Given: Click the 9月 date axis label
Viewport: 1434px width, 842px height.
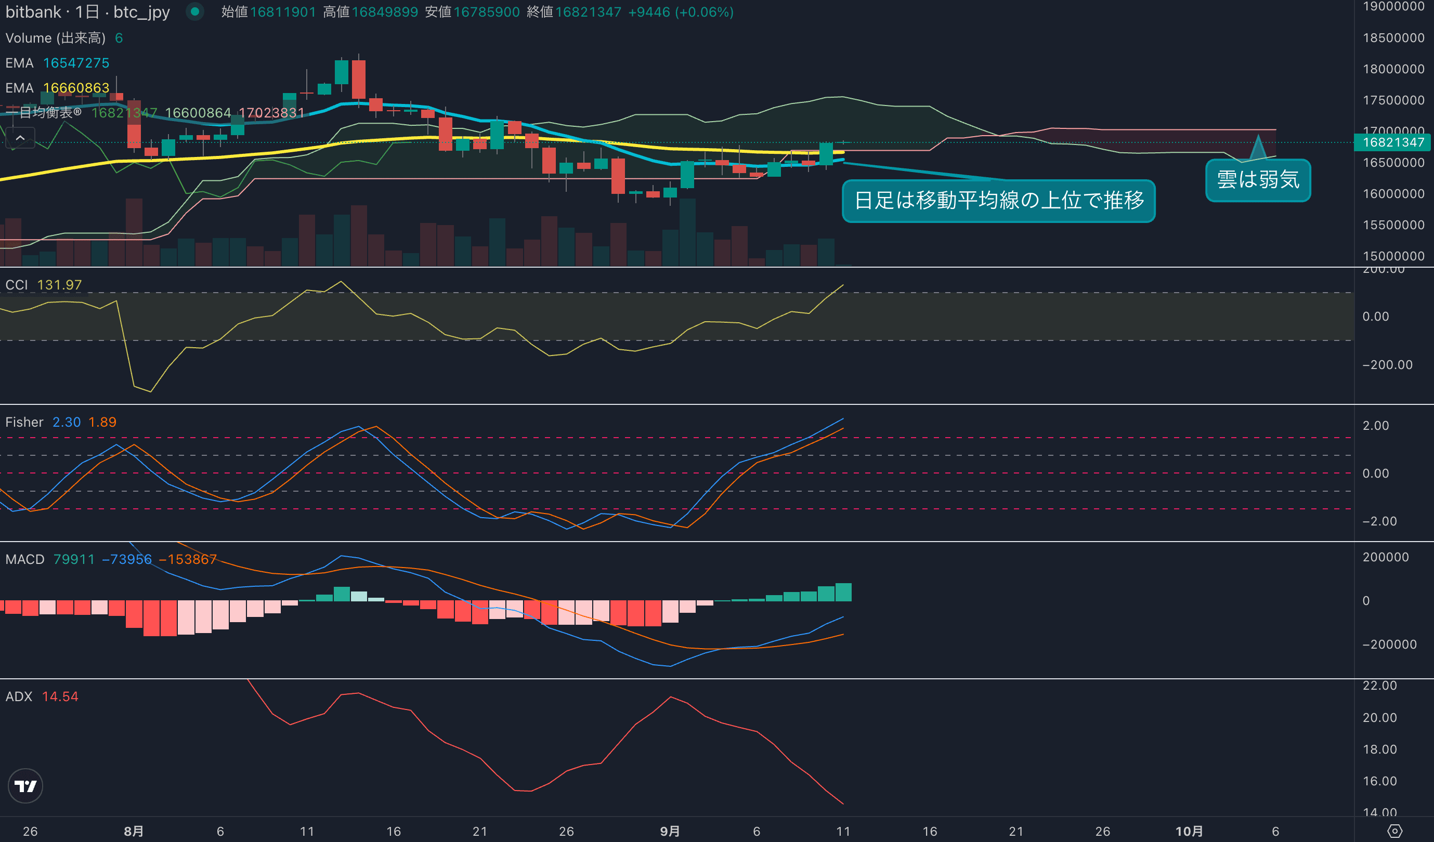Looking at the screenshot, I should coord(670,831).
